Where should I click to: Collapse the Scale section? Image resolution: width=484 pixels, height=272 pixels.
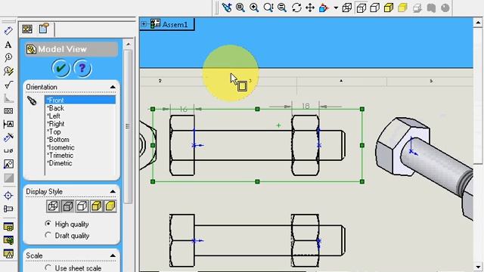click(113, 255)
